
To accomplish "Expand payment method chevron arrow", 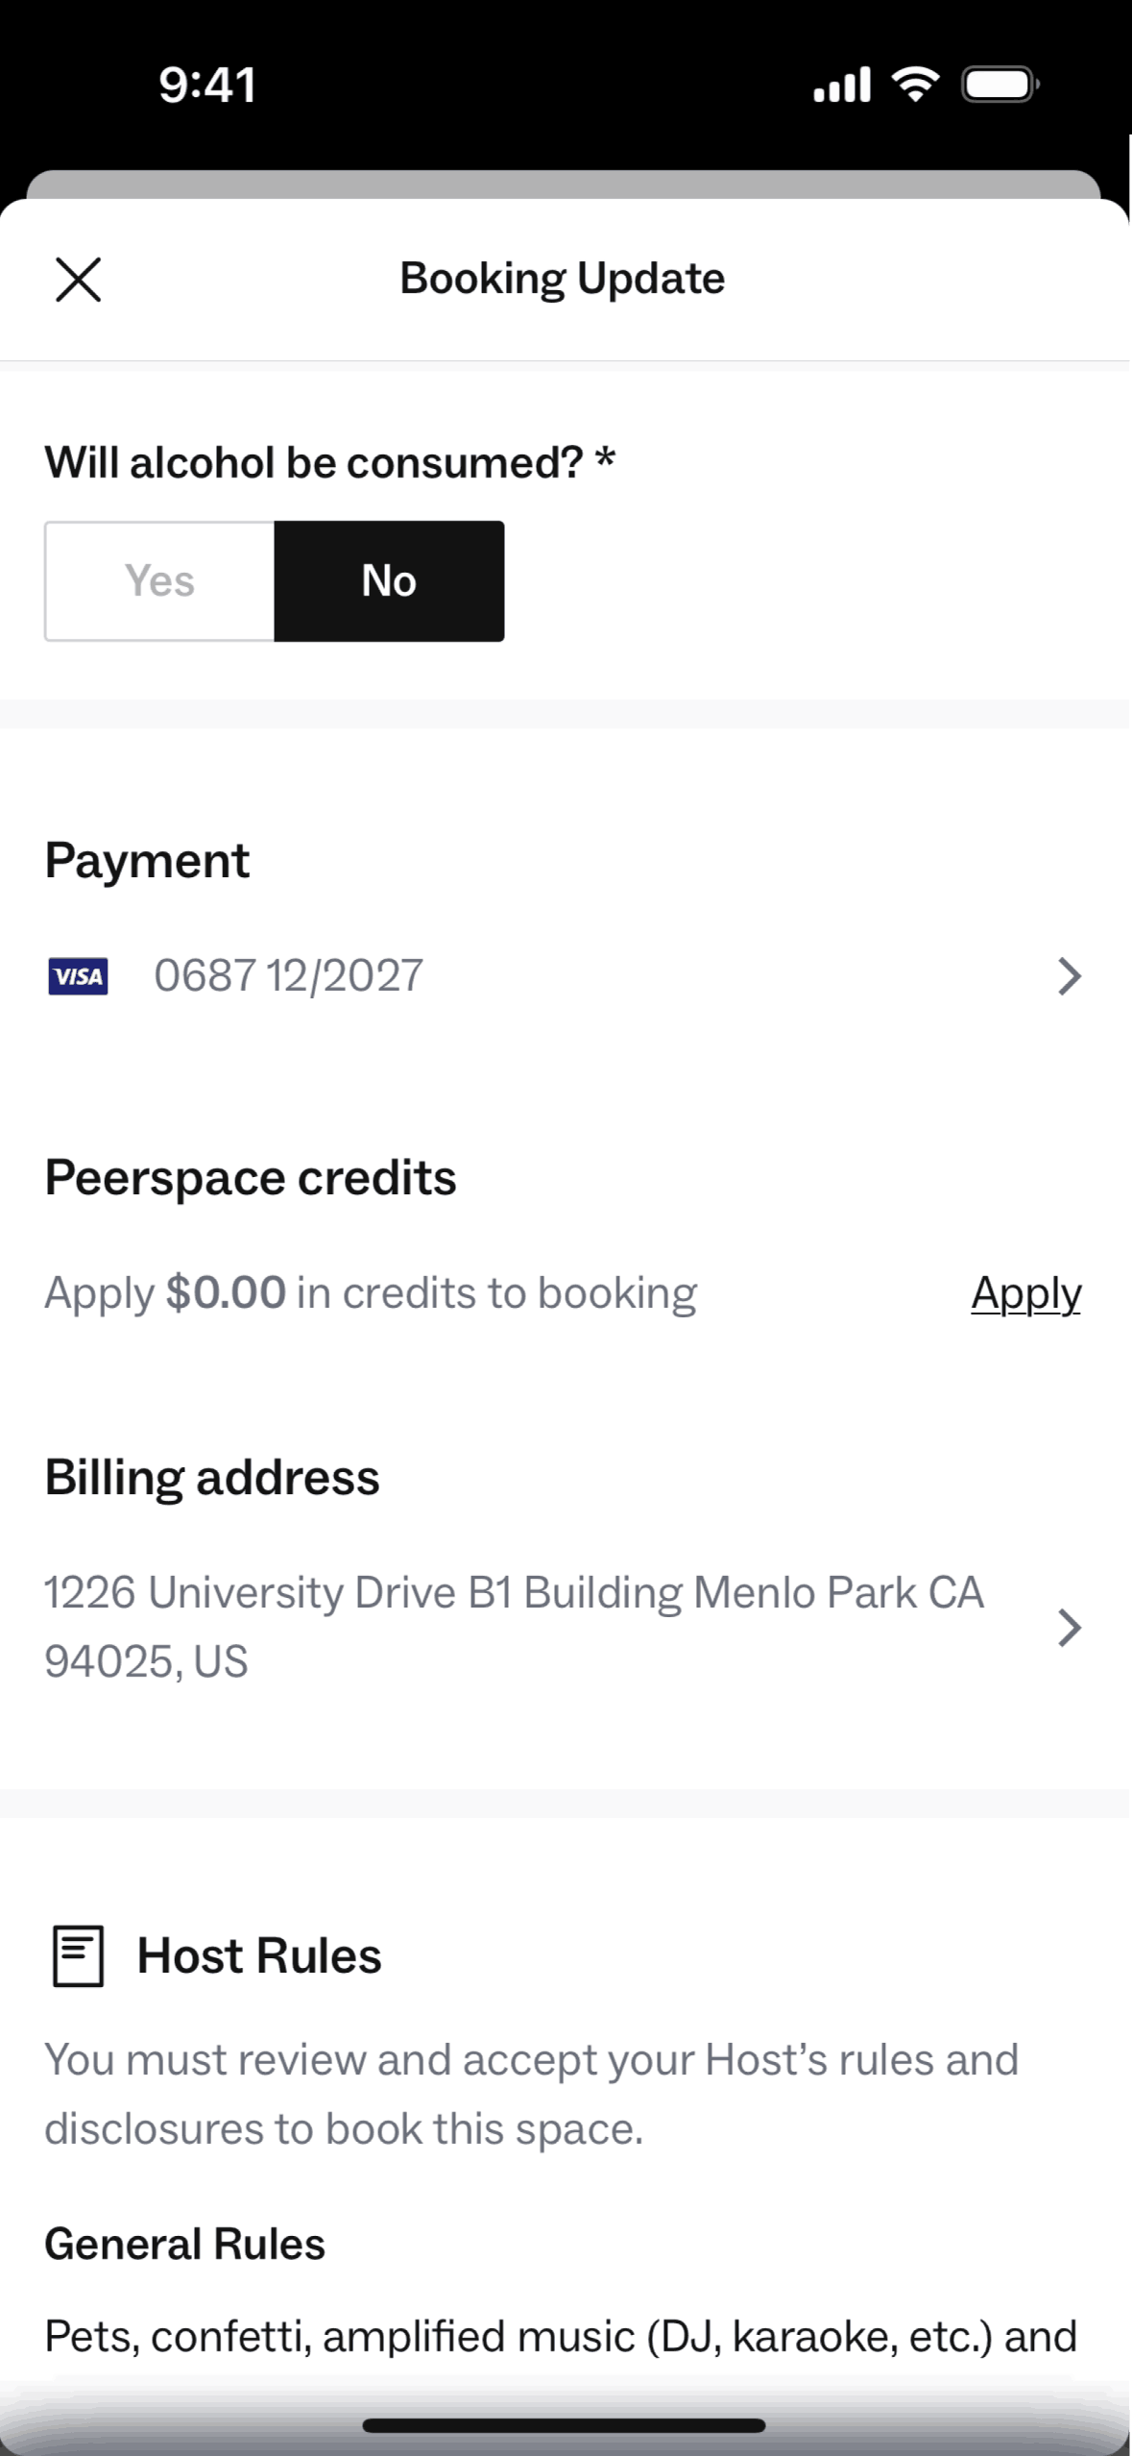I will pyautogui.click(x=1069, y=976).
